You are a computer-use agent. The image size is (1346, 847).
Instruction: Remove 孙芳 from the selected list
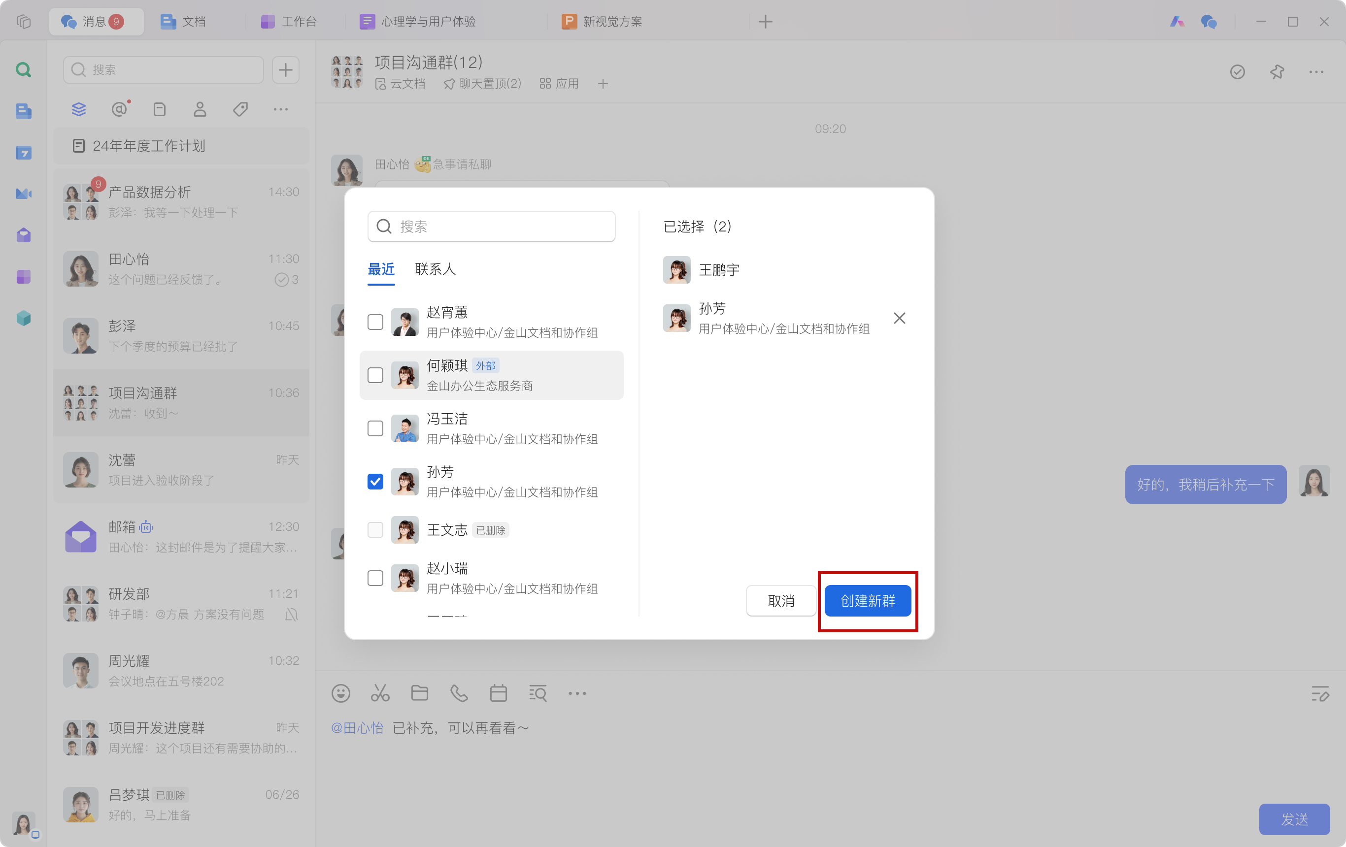(x=899, y=318)
